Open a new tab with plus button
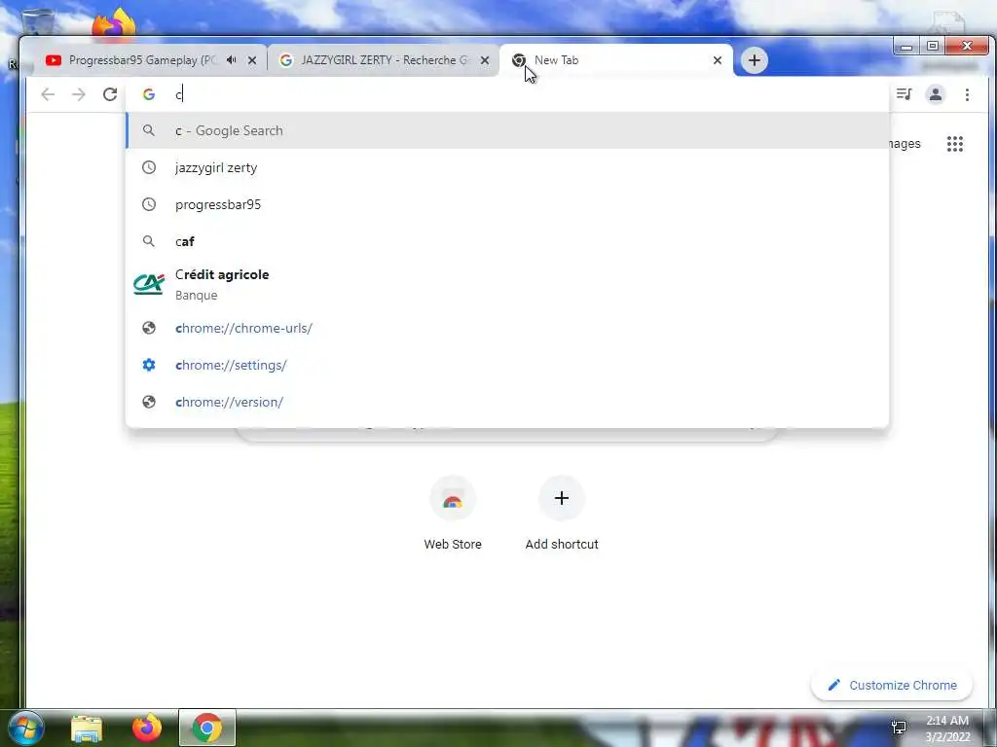 point(755,60)
